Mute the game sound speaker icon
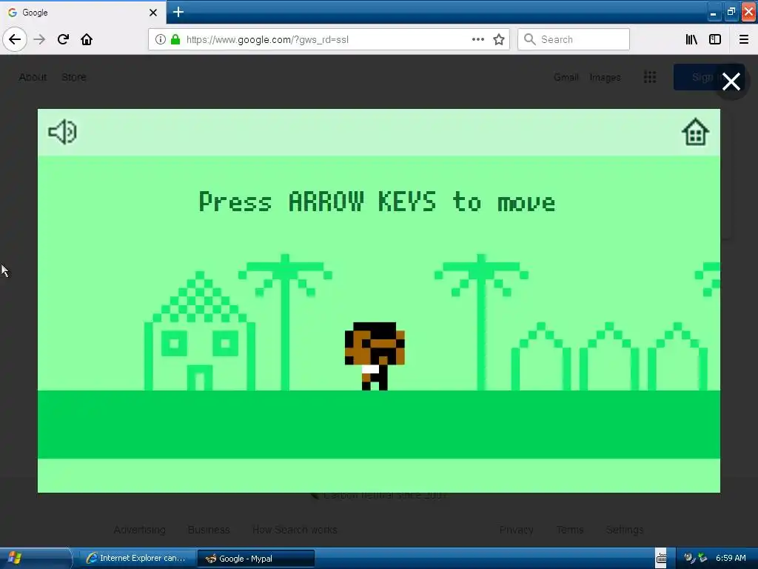The image size is (758, 569). pos(62,132)
